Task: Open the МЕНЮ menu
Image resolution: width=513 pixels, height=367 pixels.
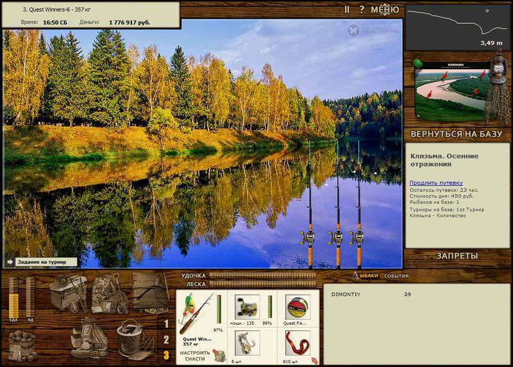Action: click(385, 10)
